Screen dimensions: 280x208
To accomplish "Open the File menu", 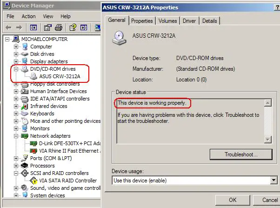I will pos(10,16).
